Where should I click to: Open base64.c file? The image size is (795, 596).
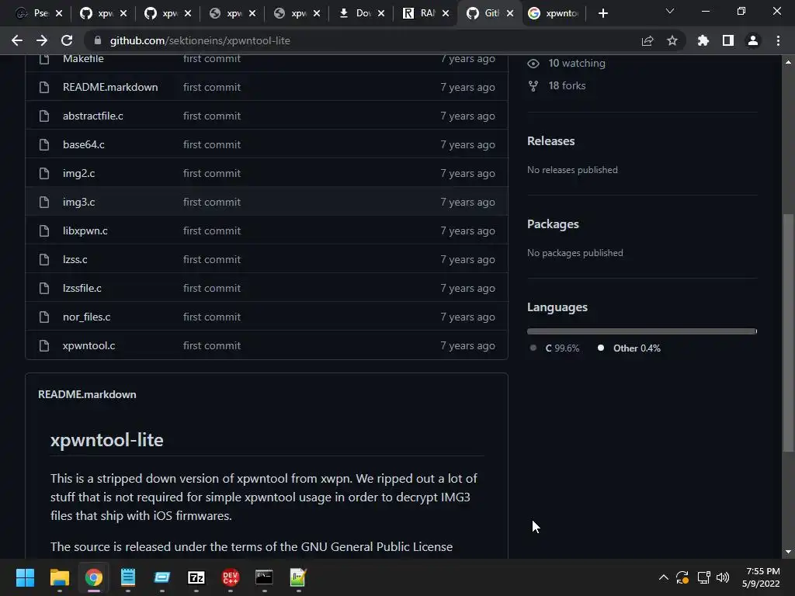[84, 145]
